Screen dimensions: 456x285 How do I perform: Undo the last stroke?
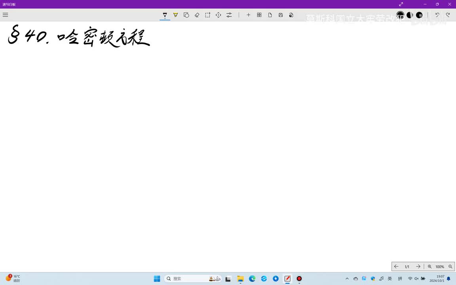[x=437, y=15]
